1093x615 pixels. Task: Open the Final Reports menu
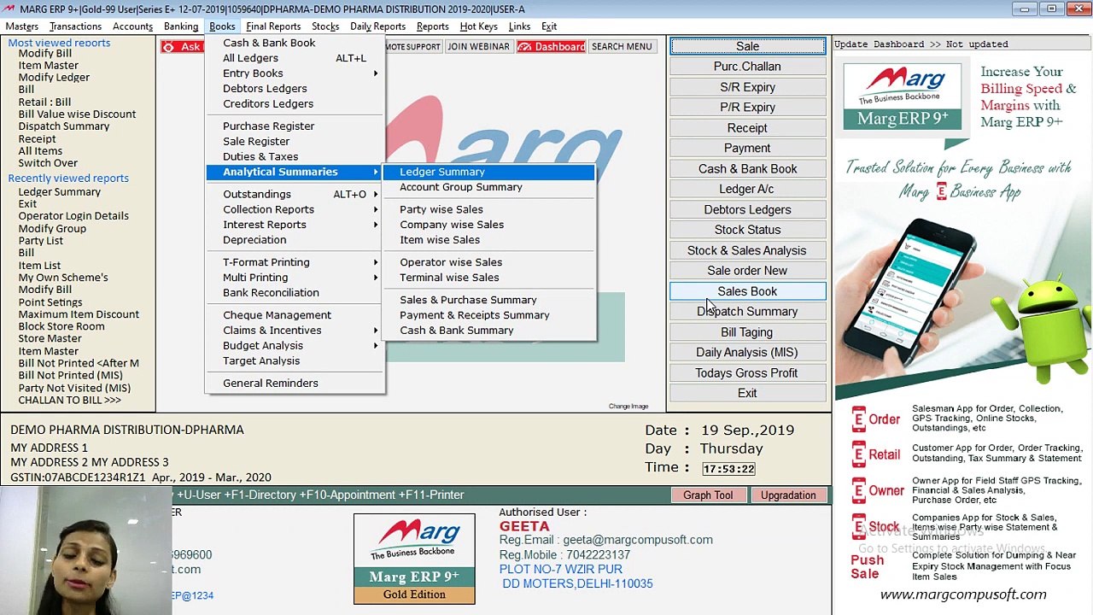tap(273, 26)
